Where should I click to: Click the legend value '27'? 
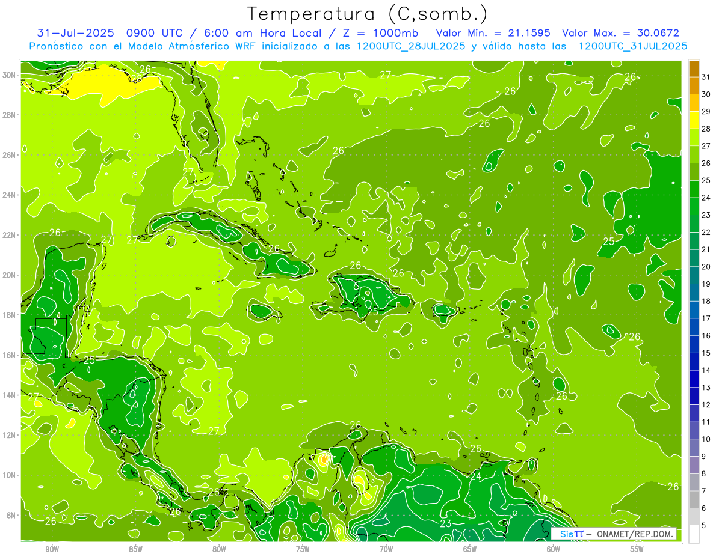point(706,146)
